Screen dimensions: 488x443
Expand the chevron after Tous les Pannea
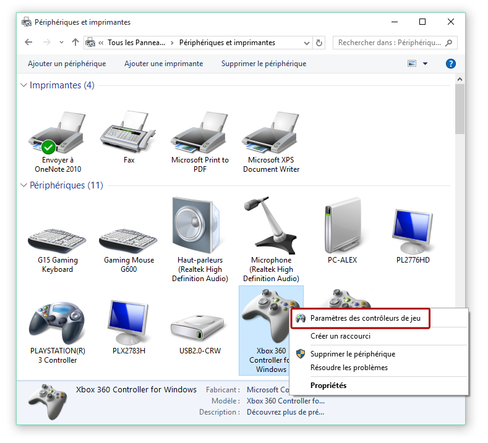[172, 43]
